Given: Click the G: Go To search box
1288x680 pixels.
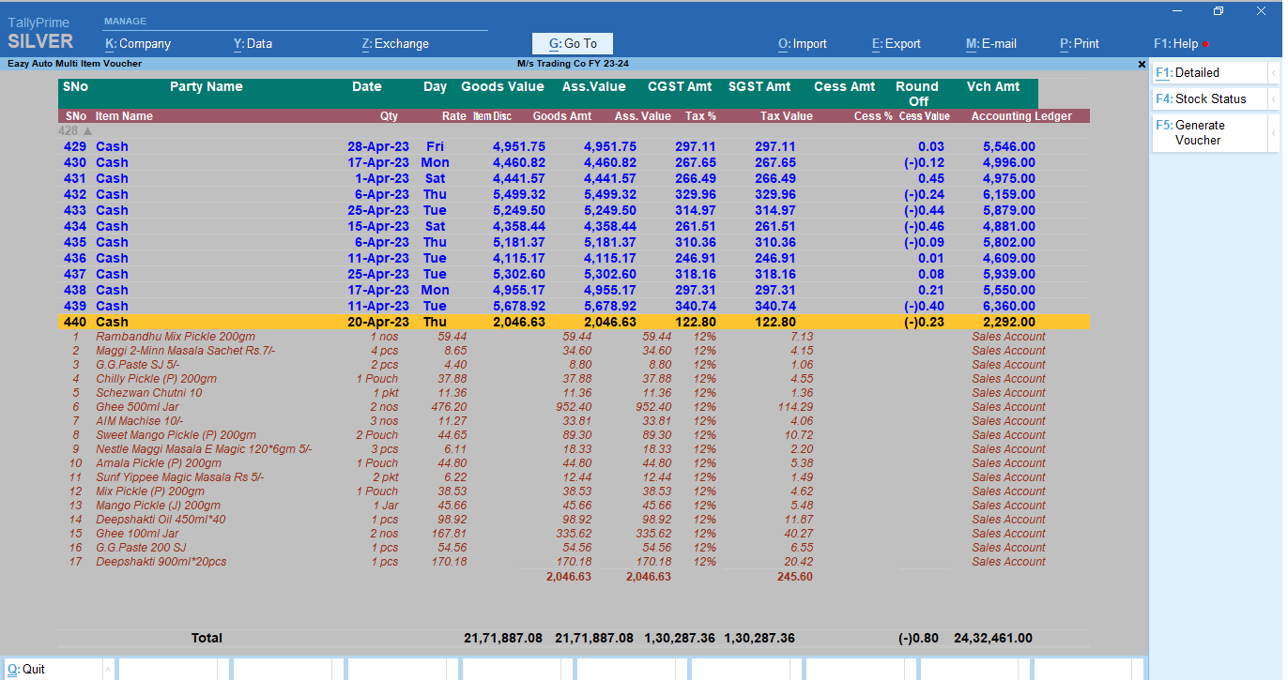Looking at the screenshot, I should (572, 44).
